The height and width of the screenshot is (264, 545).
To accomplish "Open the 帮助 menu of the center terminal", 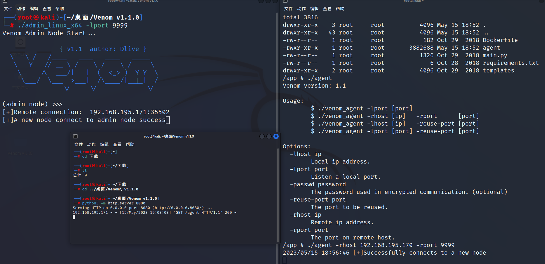I will click(x=130, y=144).
